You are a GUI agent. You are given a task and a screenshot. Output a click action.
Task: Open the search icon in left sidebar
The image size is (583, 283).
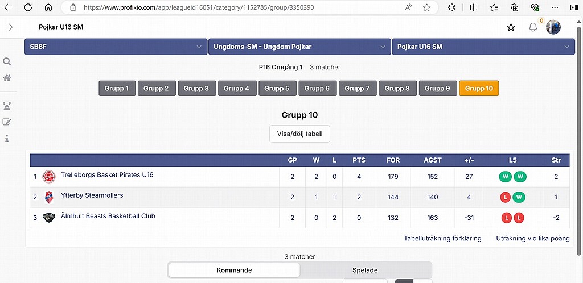[x=7, y=62]
